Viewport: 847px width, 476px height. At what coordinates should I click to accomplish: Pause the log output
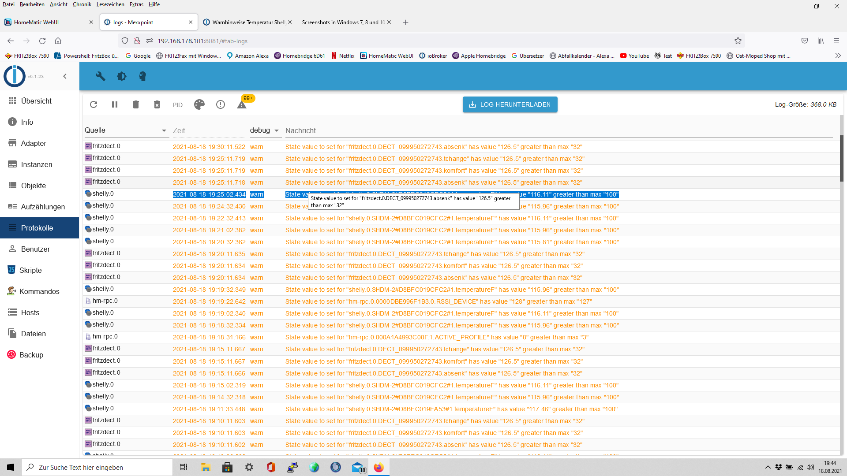click(115, 104)
